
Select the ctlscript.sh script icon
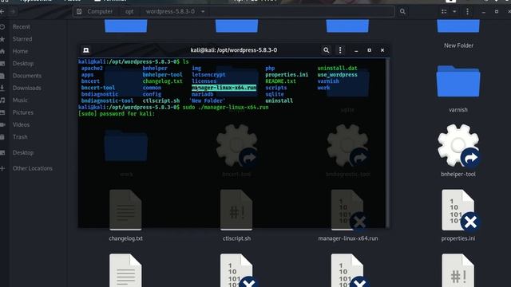click(x=236, y=210)
